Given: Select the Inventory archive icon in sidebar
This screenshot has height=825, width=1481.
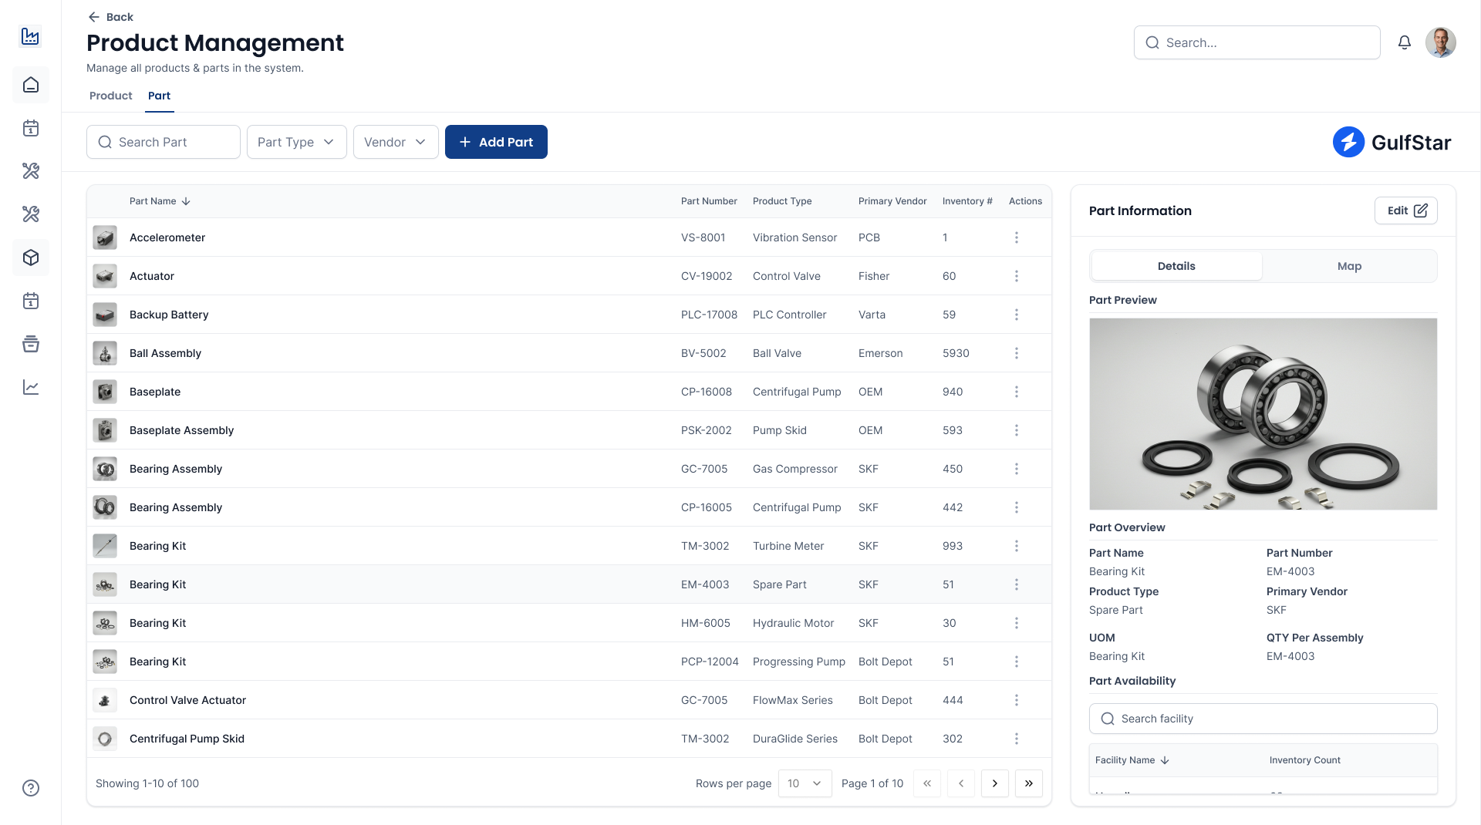Looking at the screenshot, I should pos(31,345).
